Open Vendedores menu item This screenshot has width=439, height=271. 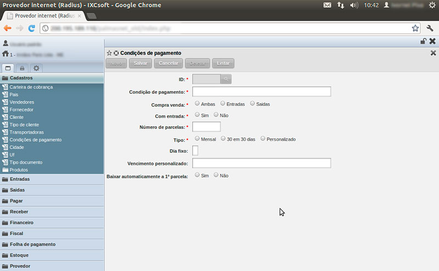click(22, 102)
